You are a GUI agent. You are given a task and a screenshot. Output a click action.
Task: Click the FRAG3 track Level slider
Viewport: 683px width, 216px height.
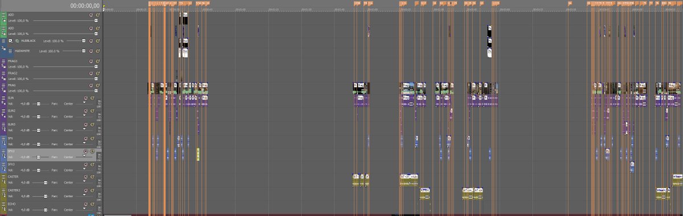[65, 67]
